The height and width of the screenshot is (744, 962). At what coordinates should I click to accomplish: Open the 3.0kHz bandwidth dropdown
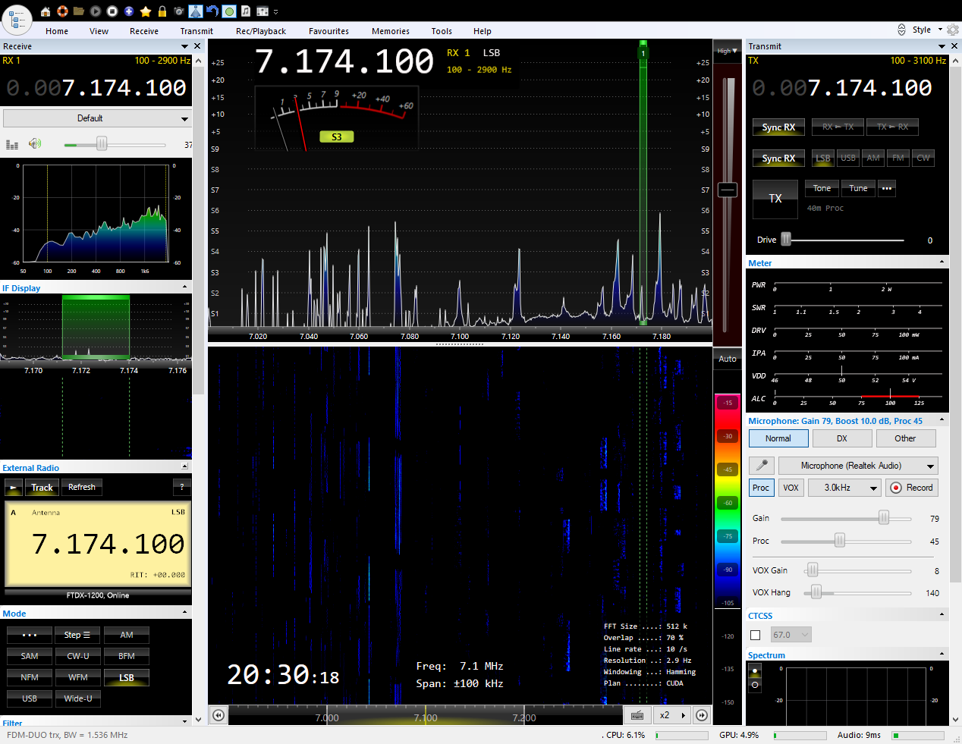click(844, 488)
